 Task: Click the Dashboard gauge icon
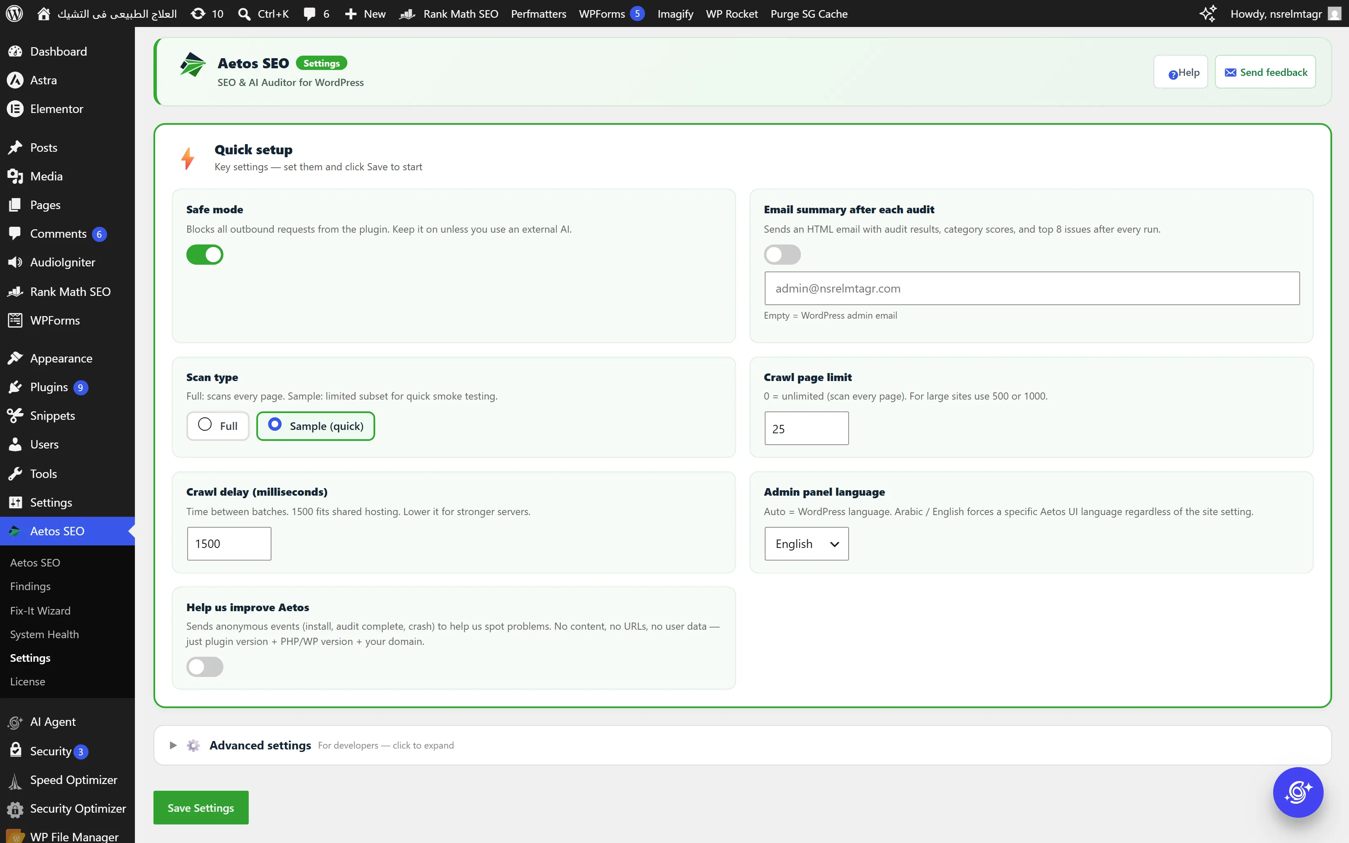point(15,51)
